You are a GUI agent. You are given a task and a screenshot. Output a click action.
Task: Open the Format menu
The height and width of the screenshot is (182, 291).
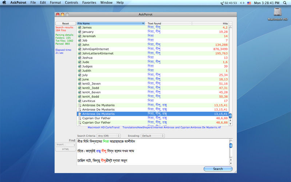tap(55, 3)
